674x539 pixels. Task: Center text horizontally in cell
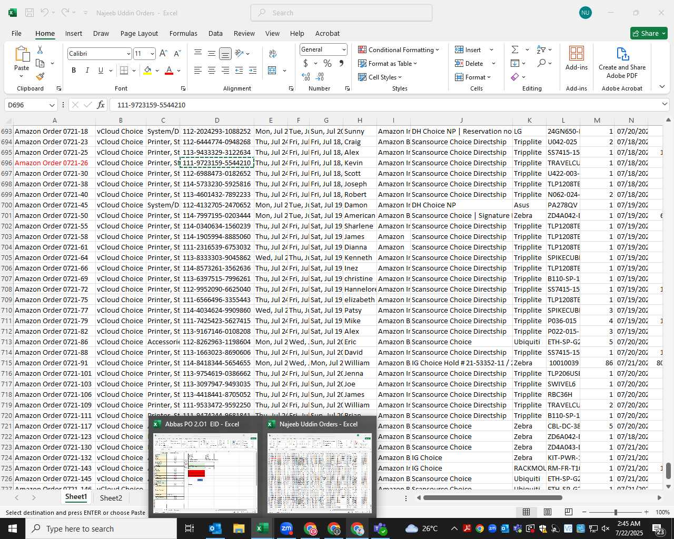click(x=212, y=70)
